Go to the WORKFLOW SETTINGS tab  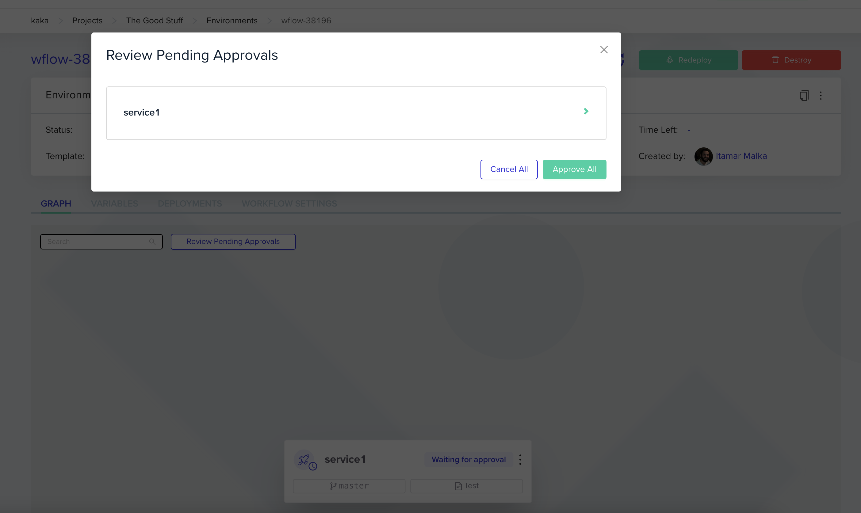(x=289, y=203)
